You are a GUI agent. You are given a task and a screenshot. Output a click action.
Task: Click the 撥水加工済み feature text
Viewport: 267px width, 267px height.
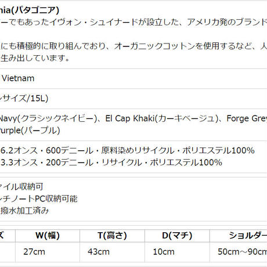pyautogui.click(x=24, y=211)
